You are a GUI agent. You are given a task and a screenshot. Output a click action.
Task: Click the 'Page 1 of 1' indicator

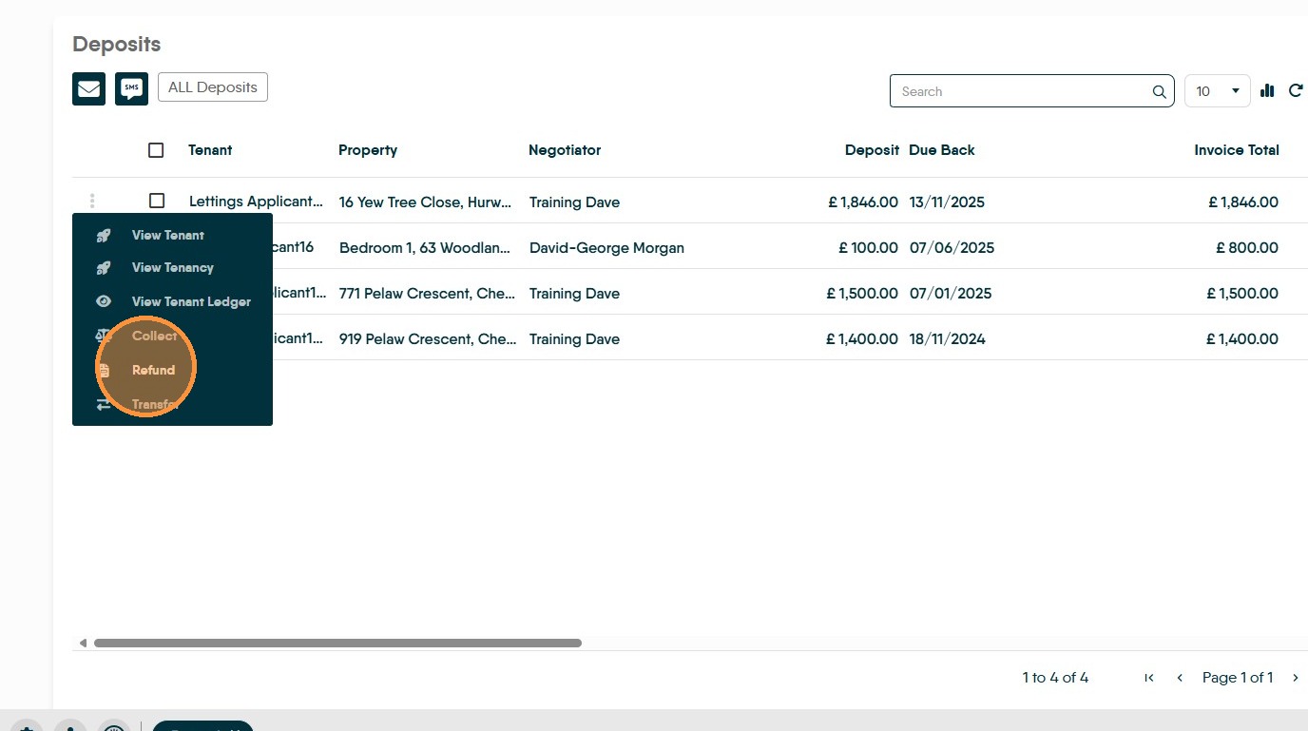pyautogui.click(x=1238, y=678)
